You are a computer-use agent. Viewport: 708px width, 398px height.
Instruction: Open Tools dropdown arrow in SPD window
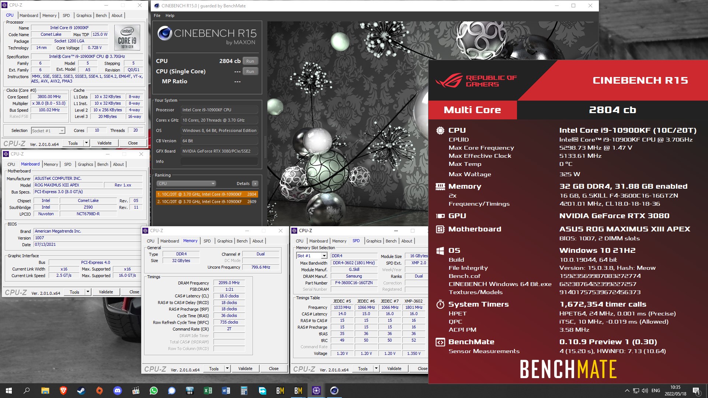coord(376,369)
